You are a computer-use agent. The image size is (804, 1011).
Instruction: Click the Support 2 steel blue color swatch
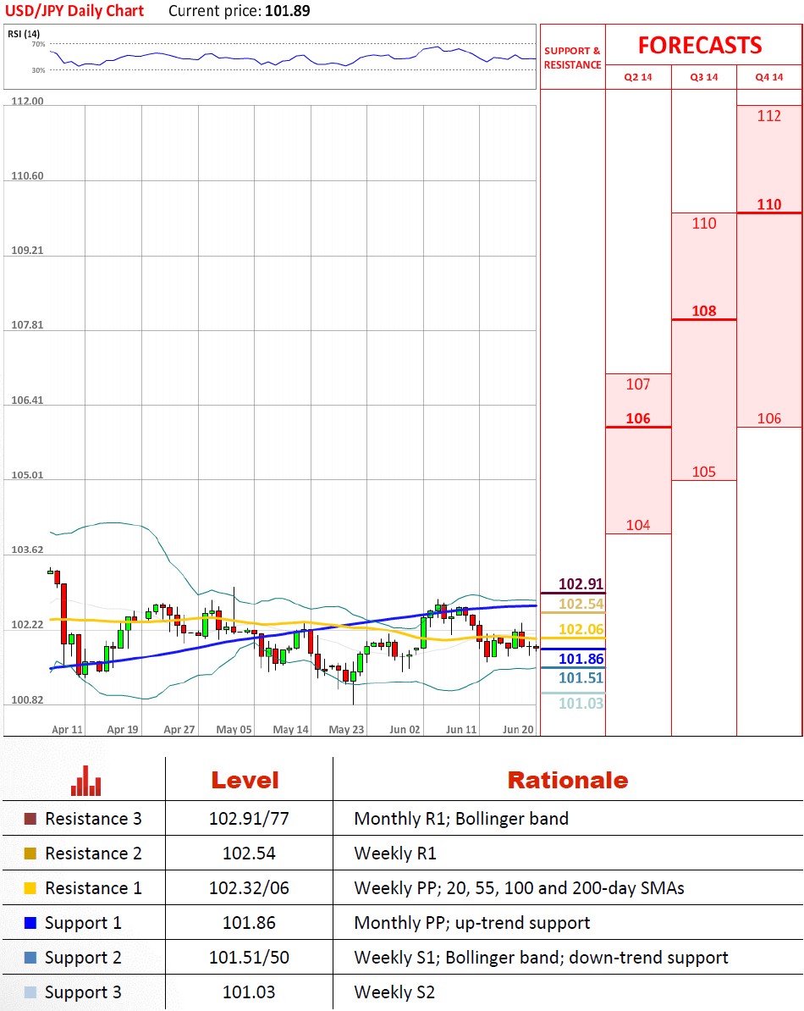(x=30, y=959)
